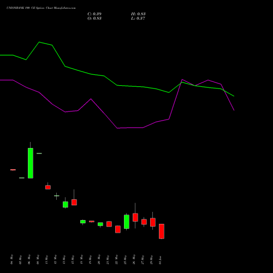273x273 pixels.
Task: Select the red candle above 22 May
Action: point(118,229)
